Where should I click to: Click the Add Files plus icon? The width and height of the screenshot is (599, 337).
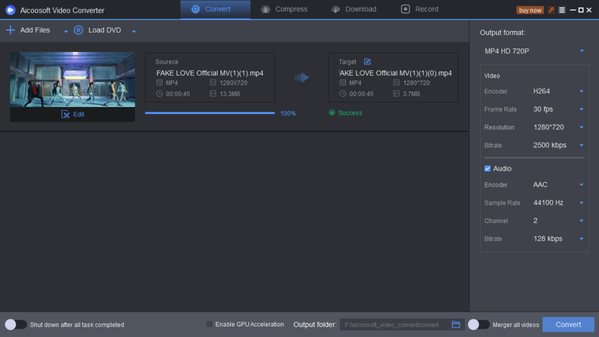(x=10, y=30)
